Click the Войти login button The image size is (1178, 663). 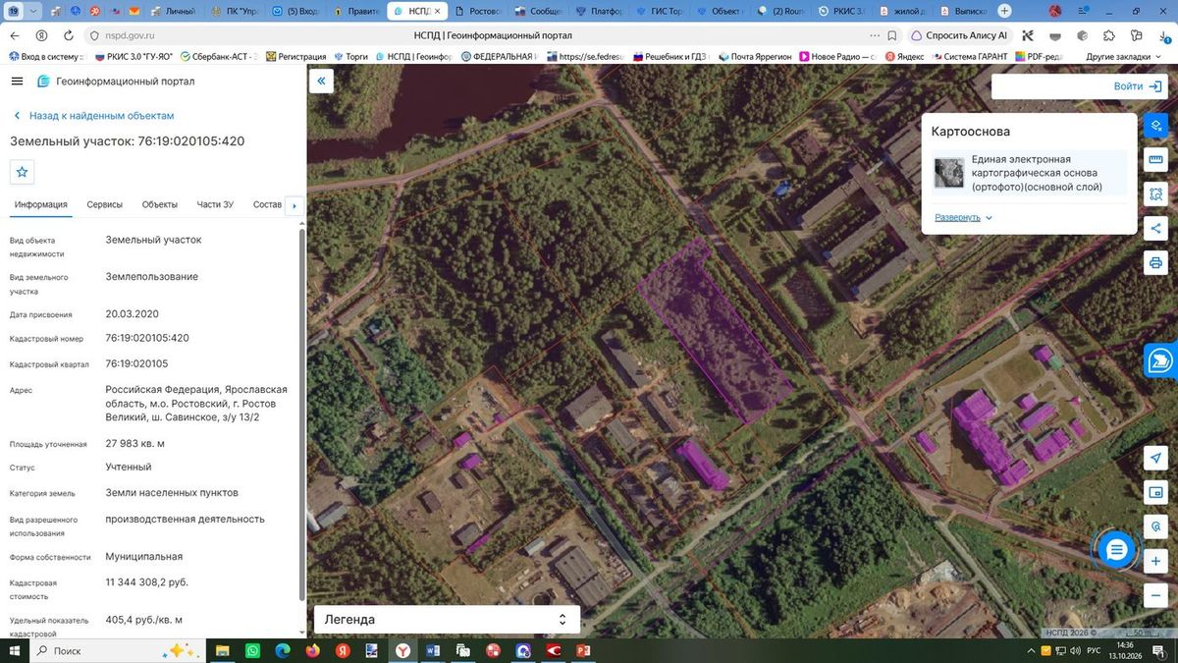click(1138, 86)
